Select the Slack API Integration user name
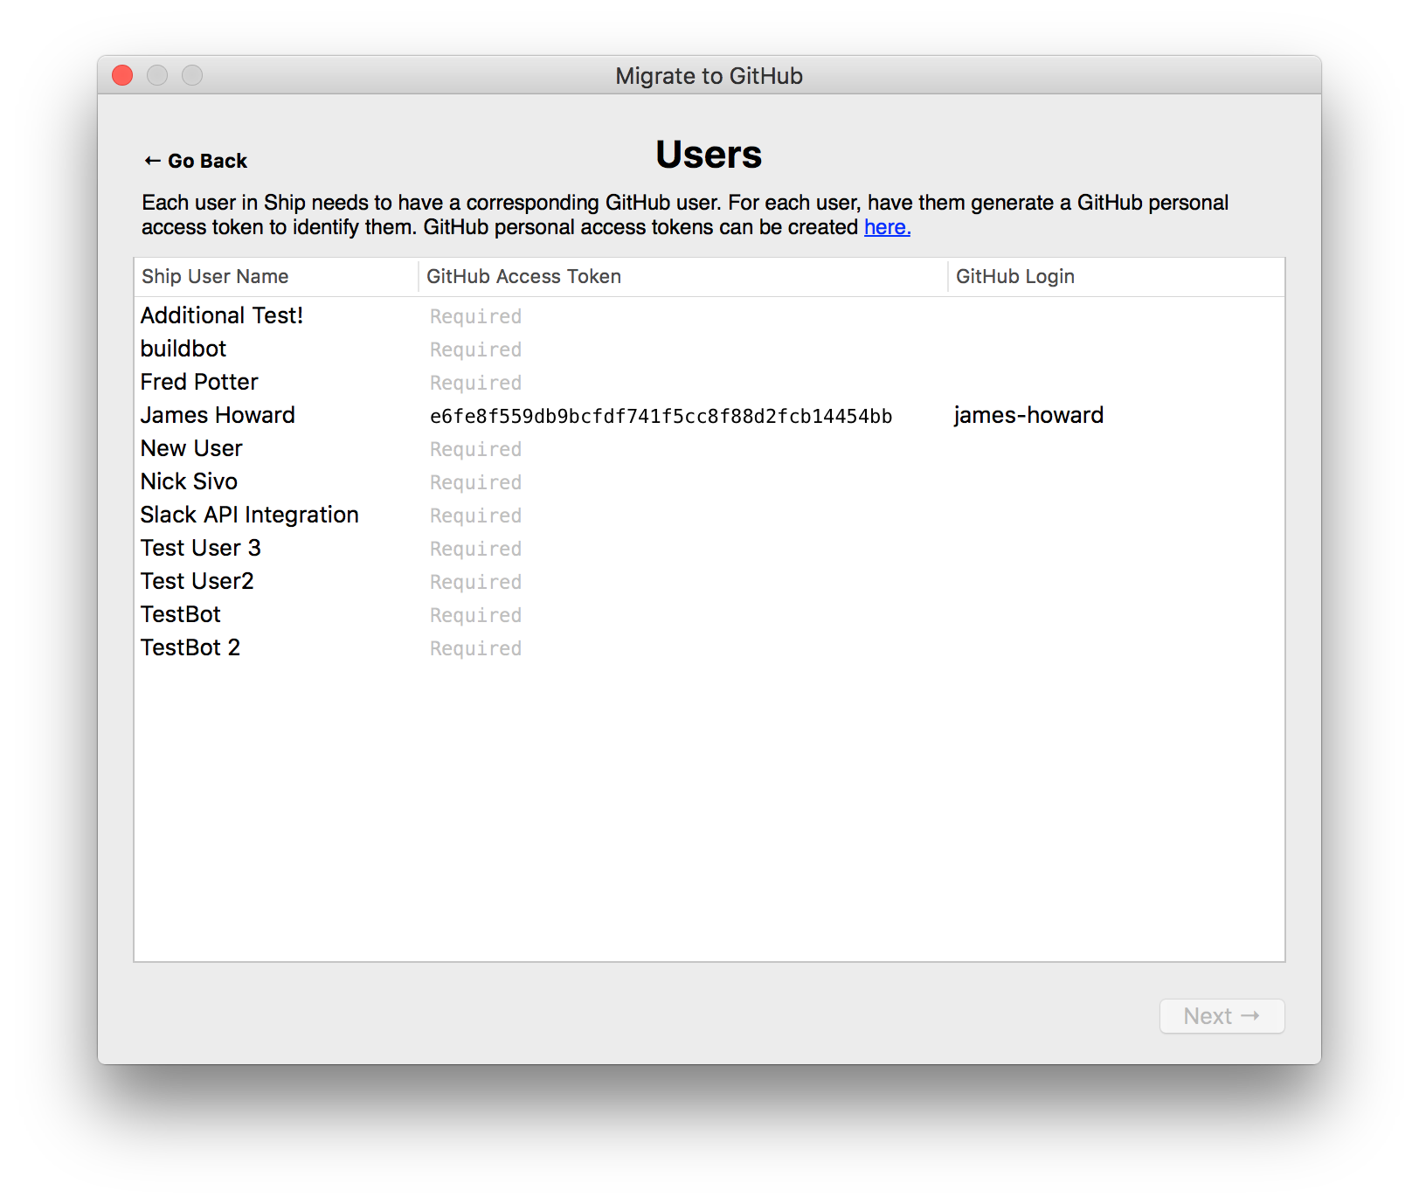Screen dimensions: 1419x1204 click(250, 515)
